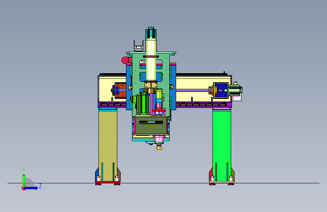Select the purple linear rail under the right beam
The height and width of the screenshot is (212, 327).
(x=203, y=104)
